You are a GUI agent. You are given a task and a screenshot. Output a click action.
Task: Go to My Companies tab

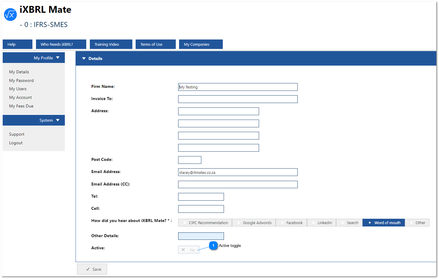(201, 44)
